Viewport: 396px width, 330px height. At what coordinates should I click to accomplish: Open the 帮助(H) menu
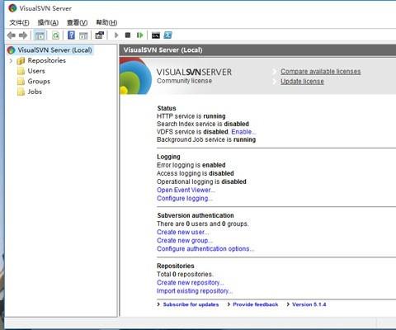[x=106, y=22]
